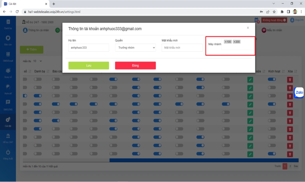Click the green Lưu button

pos(88,65)
